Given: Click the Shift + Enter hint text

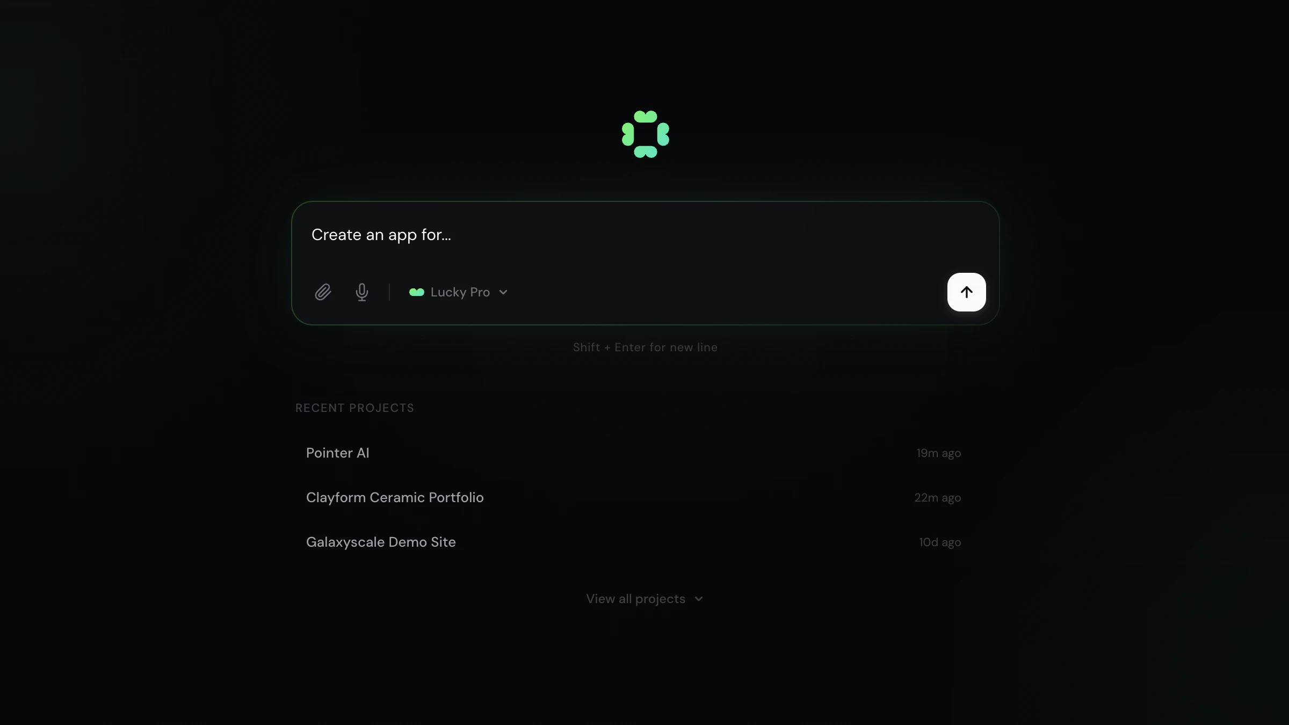Looking at the screenshot, I should tap(645, 347).
